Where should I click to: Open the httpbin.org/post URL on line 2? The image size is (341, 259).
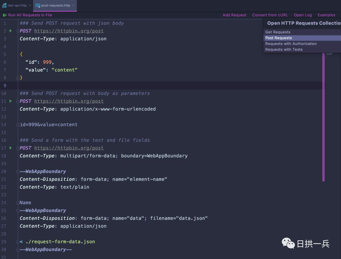(69, 31)
